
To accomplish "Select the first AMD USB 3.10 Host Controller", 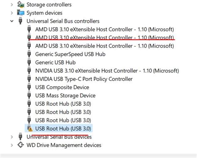I will [105, 29].
